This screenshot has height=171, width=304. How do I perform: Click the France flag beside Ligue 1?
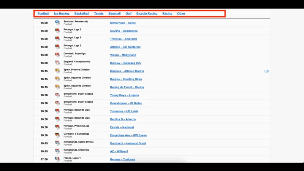coord(57,159)
